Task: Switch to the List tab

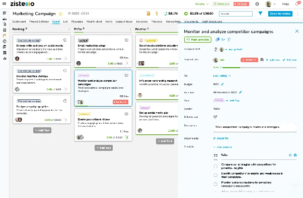Action: tap(65, 22)
